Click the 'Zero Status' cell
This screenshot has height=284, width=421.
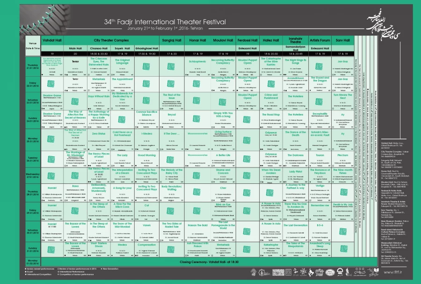coord(99,140)
